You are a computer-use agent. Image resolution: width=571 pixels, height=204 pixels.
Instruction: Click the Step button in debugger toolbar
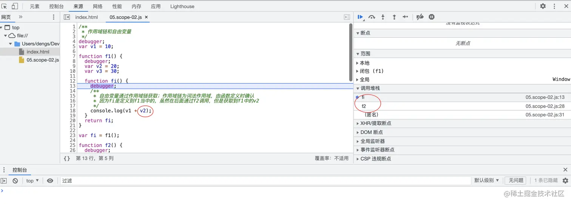(405, 17)
